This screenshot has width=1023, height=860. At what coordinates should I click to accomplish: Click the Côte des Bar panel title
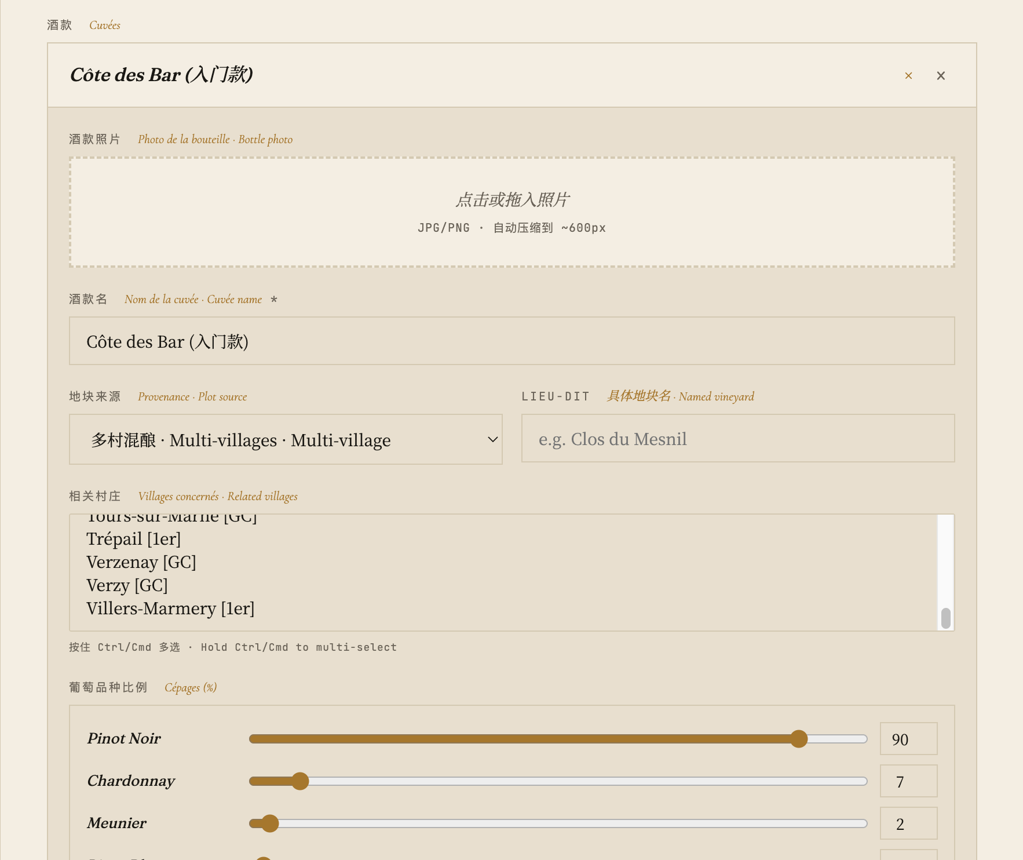click(x=161, y=75)
